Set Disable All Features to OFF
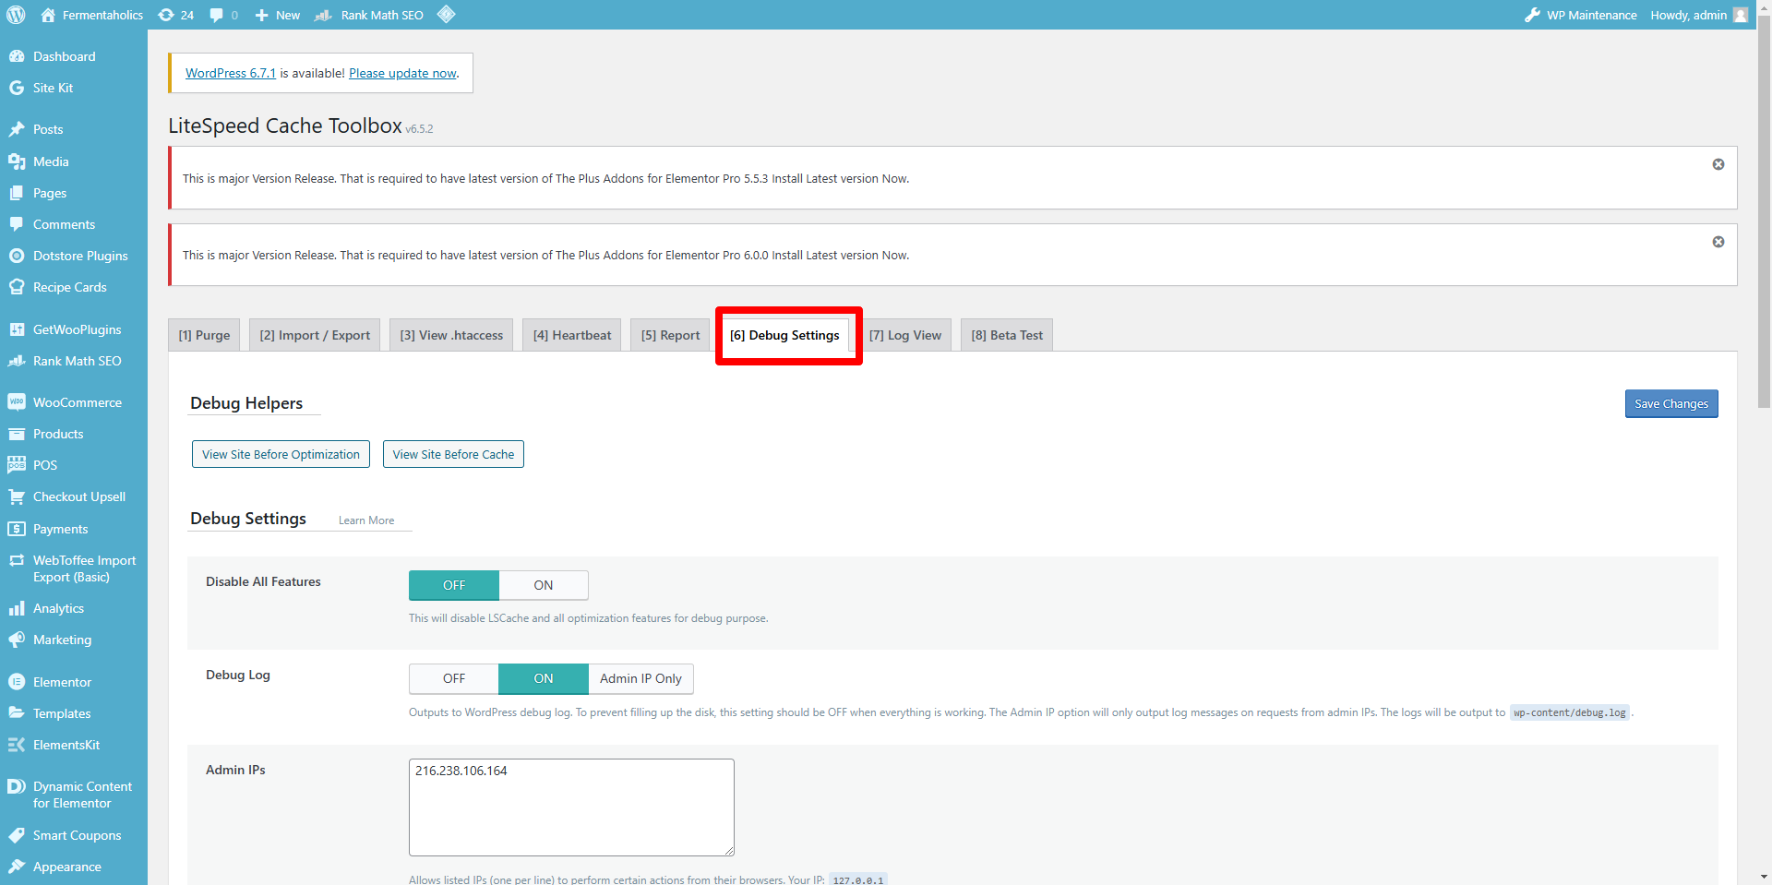Screen dimensions: 1772x885 tap(454, 585)
